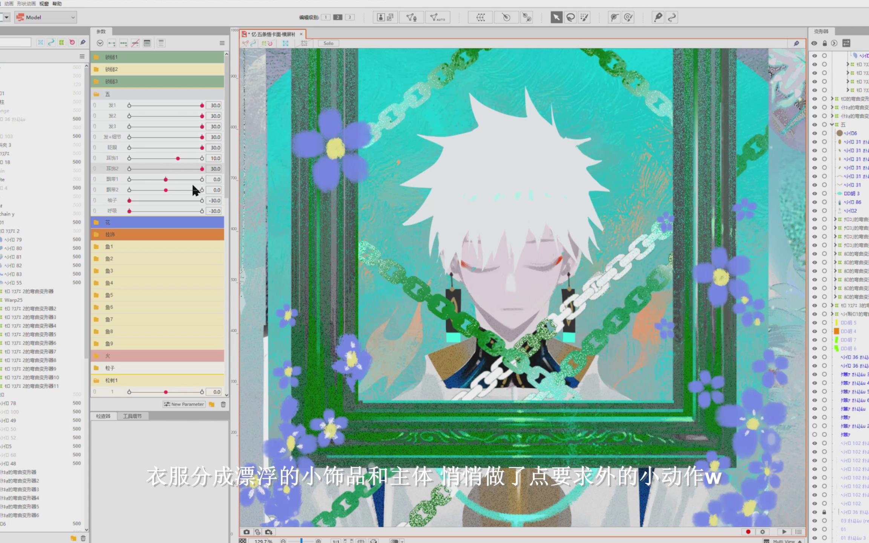Select the arrow selection tool
Viewport: 869px width, 543px height.
(x=556, y=17)
